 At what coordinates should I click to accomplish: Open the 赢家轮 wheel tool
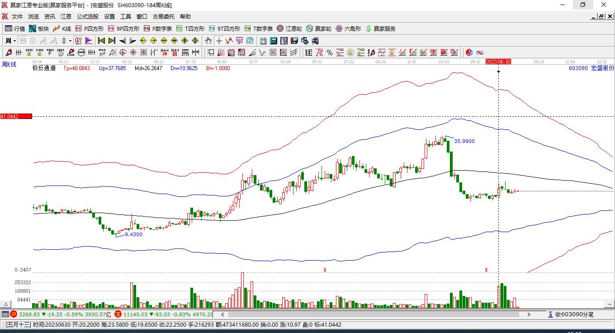[x=319, y=29]
